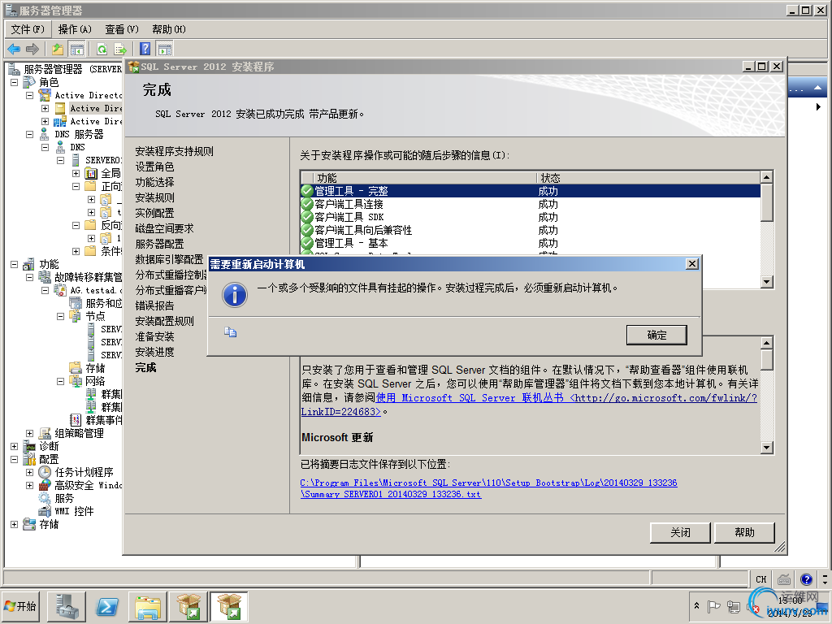Click the up-one-level folder toolbar icon
This screenshot has height=624, width=832.
pos(58,50)
